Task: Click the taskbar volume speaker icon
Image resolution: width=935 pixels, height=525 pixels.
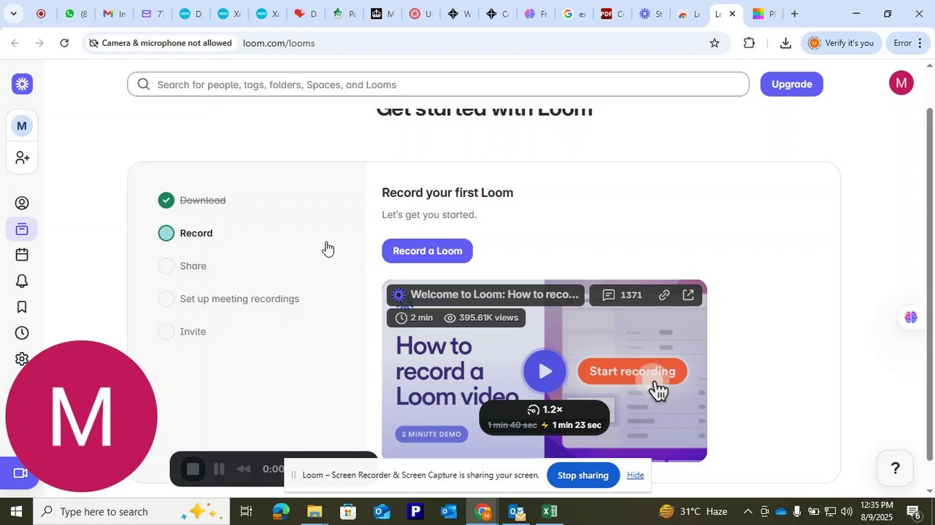Action: click(x=846, y=511)
